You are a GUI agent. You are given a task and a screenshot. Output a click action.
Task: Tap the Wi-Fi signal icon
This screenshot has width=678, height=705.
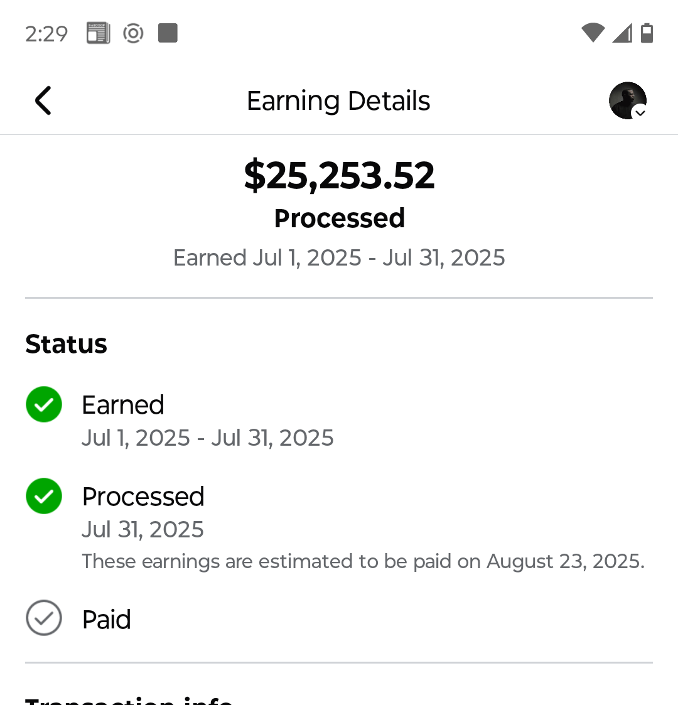coord(593,33)
